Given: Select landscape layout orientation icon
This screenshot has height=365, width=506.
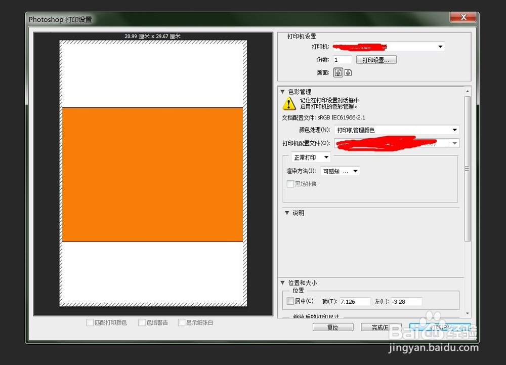Looking at the screenshot, I should pyautogui.click(x=348, y=72).
